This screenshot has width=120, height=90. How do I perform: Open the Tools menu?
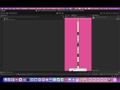48,8
